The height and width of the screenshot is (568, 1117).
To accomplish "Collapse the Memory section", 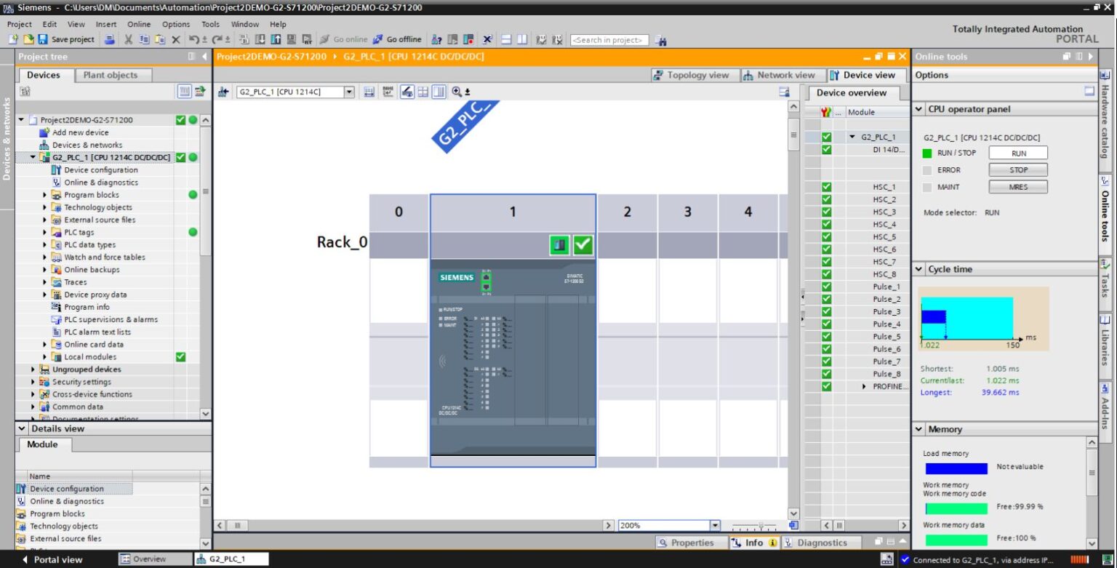I will pos(919,429).
